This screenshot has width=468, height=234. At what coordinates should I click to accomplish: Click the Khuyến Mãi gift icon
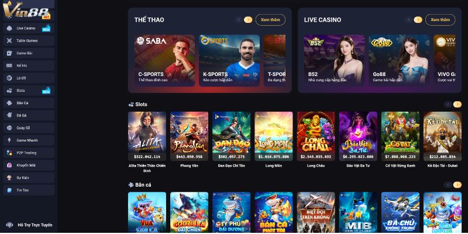click(9, 165)
